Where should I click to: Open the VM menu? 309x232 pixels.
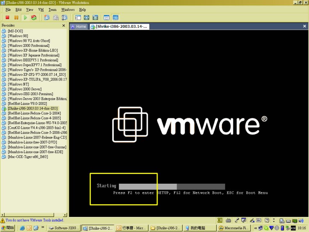tap(41, 10)
